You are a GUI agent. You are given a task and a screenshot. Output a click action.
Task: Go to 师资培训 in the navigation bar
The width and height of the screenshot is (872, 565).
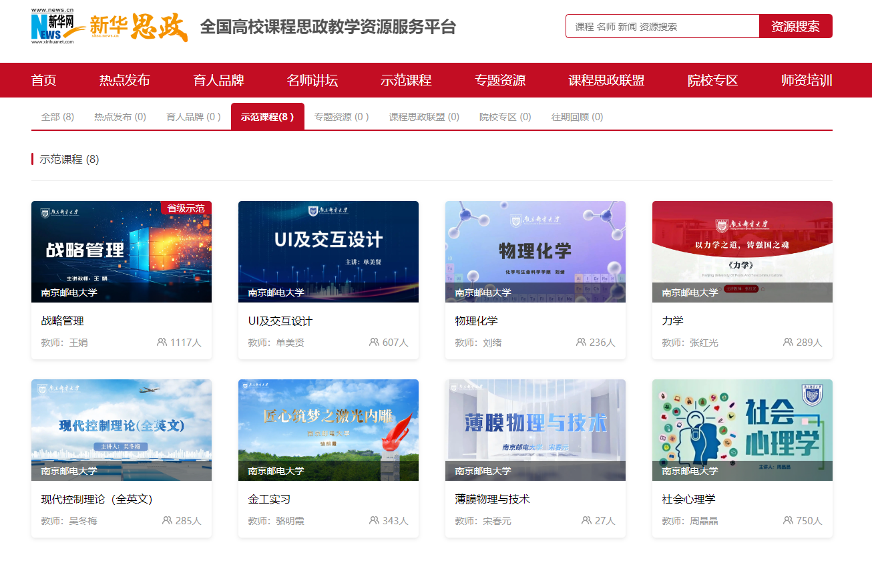pyautogui.click(x=807, y=81)
